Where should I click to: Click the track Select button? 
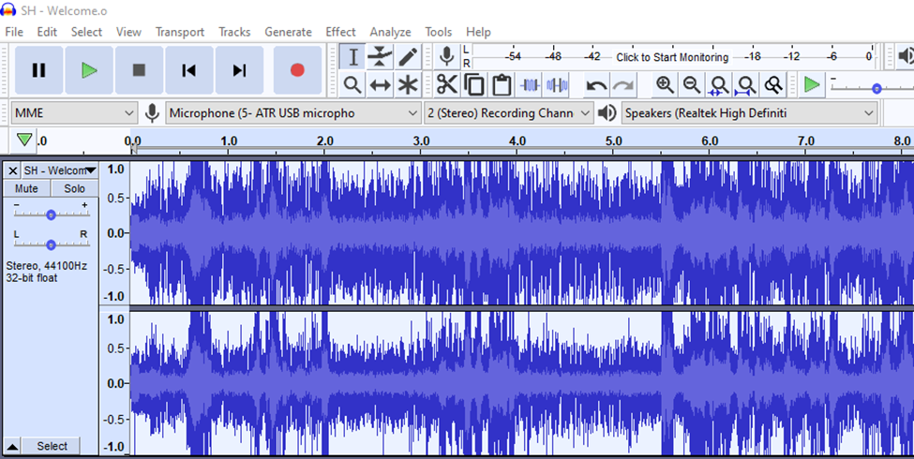pyautogui.click(x=52, y=446)
